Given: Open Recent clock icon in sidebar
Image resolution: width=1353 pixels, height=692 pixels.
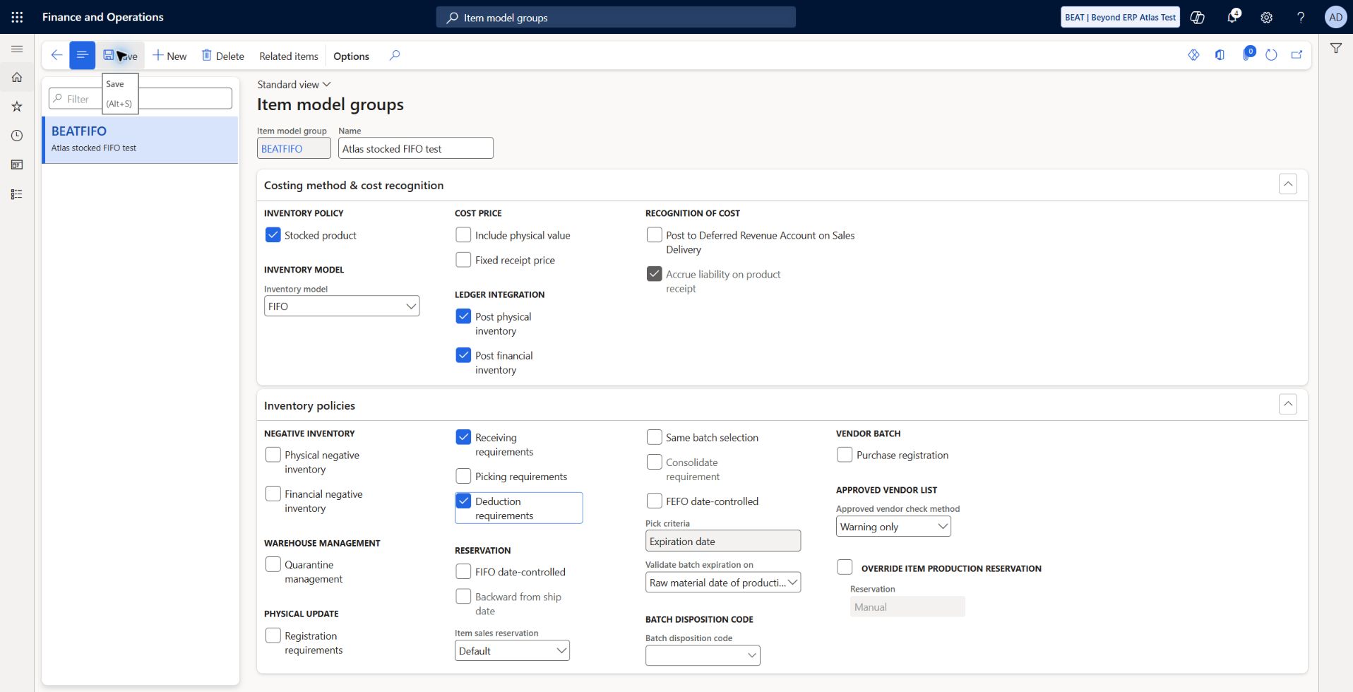Looking at the screenshot, I should [17, 136].
